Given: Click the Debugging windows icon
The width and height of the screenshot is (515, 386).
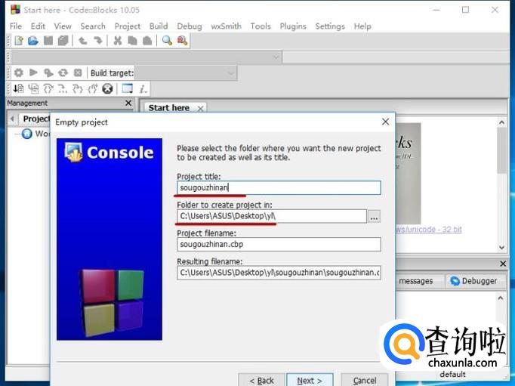Looking at the screenshot, I should (128, 88).
